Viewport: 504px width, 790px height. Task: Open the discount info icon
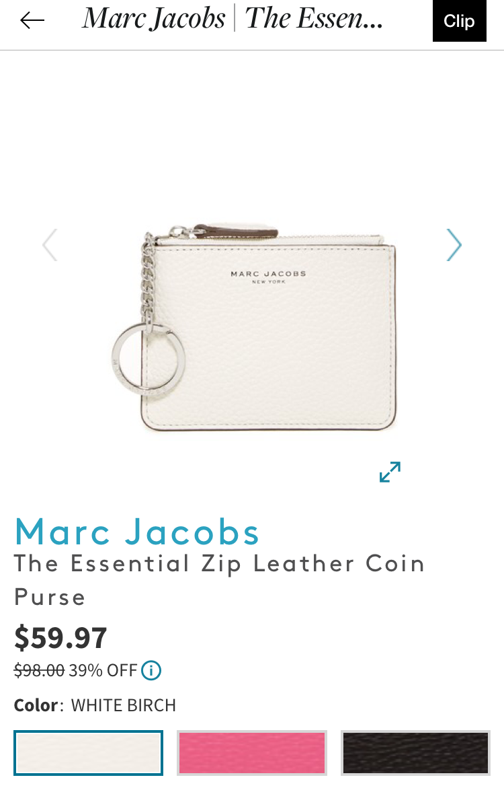(151, 671)
